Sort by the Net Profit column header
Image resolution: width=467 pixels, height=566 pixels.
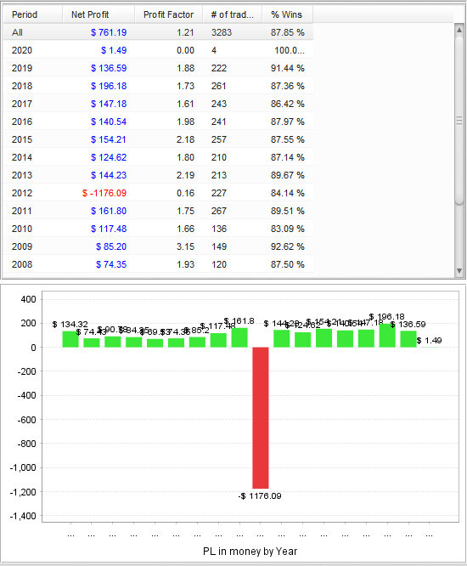98,14
